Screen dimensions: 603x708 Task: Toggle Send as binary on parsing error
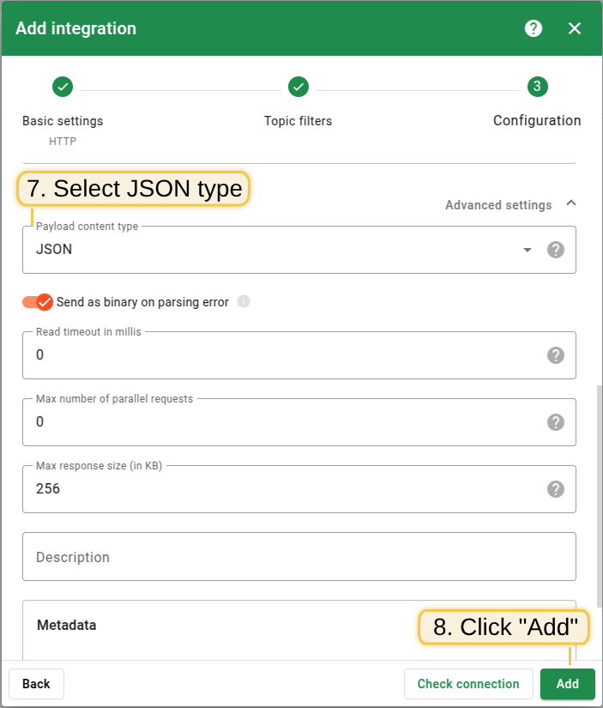click(x=38, y=302)
